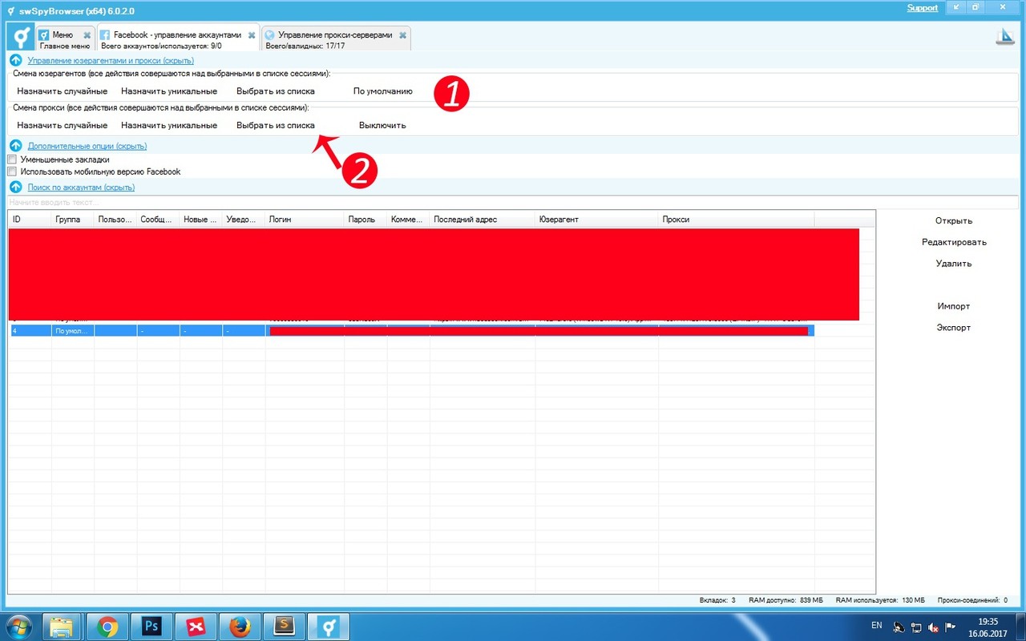Open the red X application on taskbar

pyautogui.click(x=196, y=626)
